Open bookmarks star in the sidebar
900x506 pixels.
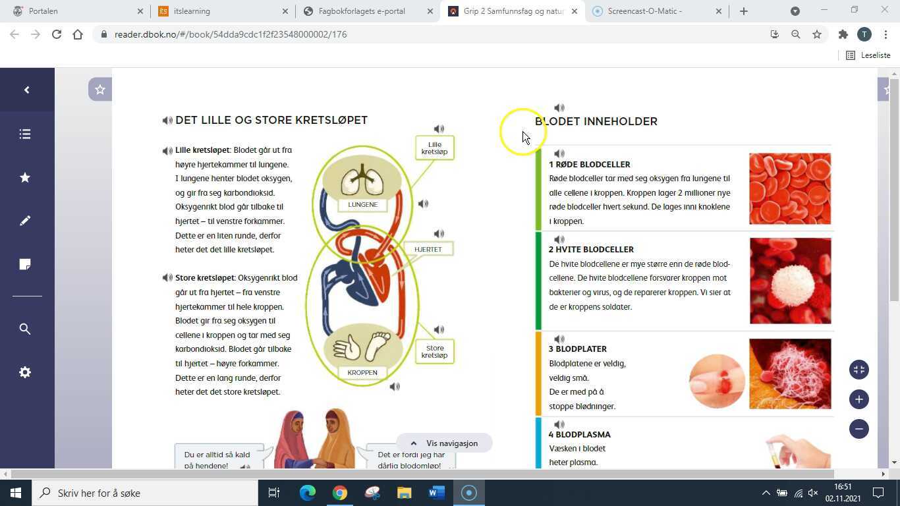click(x=25, y=177)
